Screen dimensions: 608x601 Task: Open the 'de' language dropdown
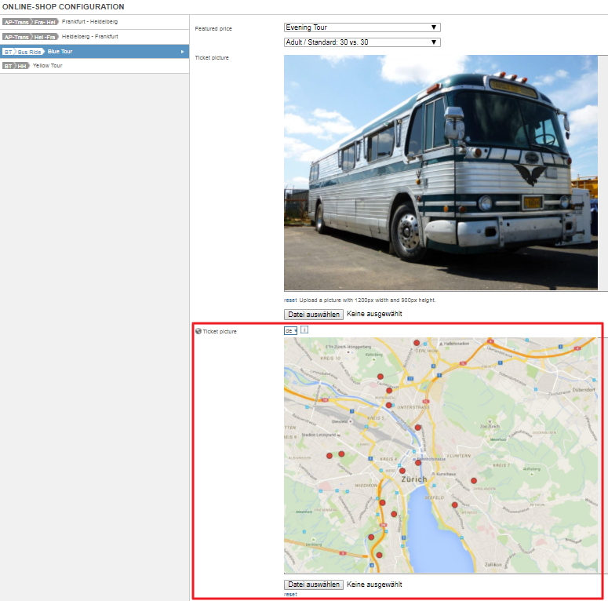tap(290, 331)
